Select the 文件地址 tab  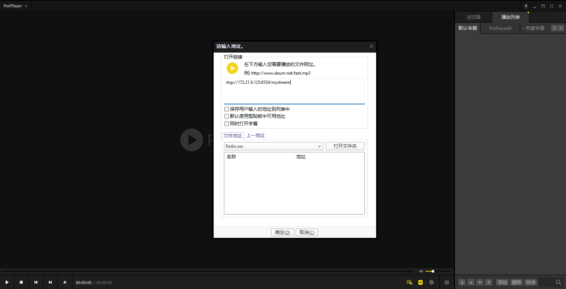coord(233,136)
